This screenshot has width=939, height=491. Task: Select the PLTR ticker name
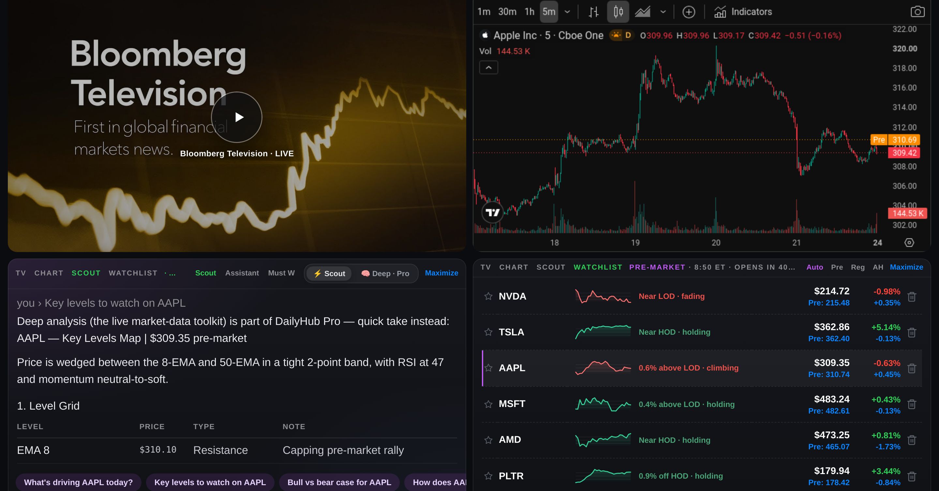(x=511, y=476)
